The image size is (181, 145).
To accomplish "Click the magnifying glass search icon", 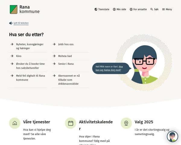I will point(151,9).
